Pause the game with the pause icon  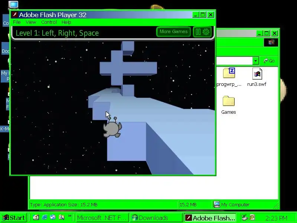(x=198, y=32)
